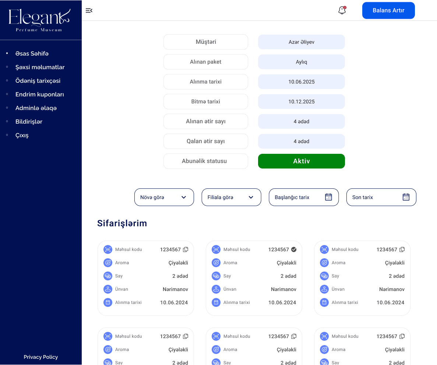Viewport: 437px width, 365px height.
Task: Click checkmark icon in second order card
Action: (x=294, y=249)
